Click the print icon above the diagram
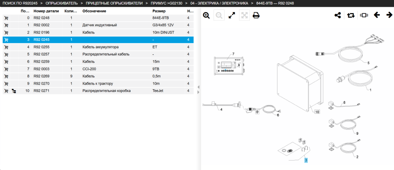 click(256, 15)
